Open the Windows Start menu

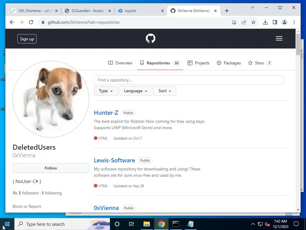[7, 224]
